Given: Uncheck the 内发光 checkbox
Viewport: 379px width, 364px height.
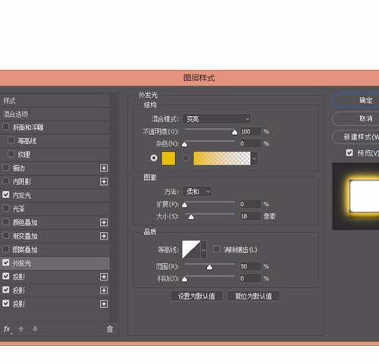Looking at the screenshot, I should coord(6,194).
